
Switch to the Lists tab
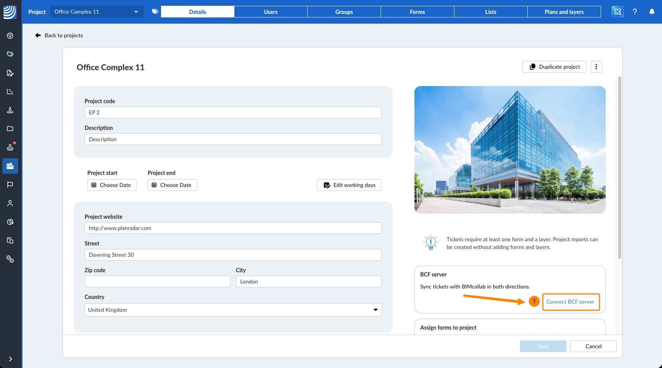click(491, 12)
